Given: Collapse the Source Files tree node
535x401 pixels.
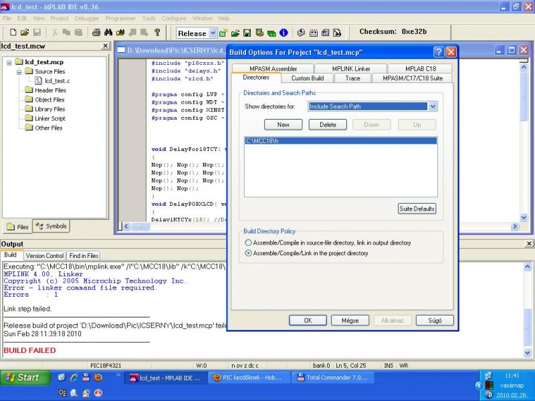Looking at the screenshot, I should [x=19, y=72].
